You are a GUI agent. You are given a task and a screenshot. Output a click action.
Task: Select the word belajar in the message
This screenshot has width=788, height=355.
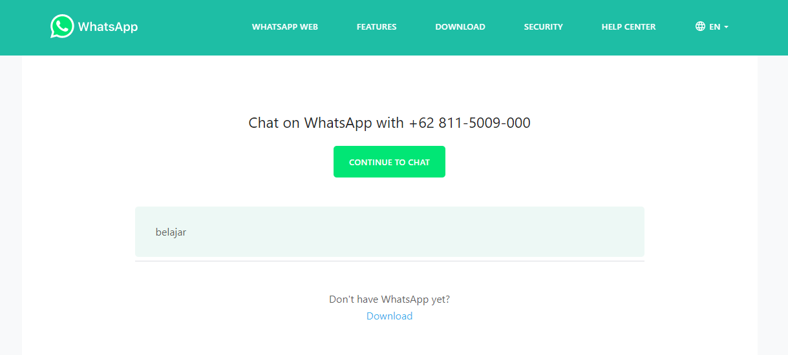click(171, 232)
